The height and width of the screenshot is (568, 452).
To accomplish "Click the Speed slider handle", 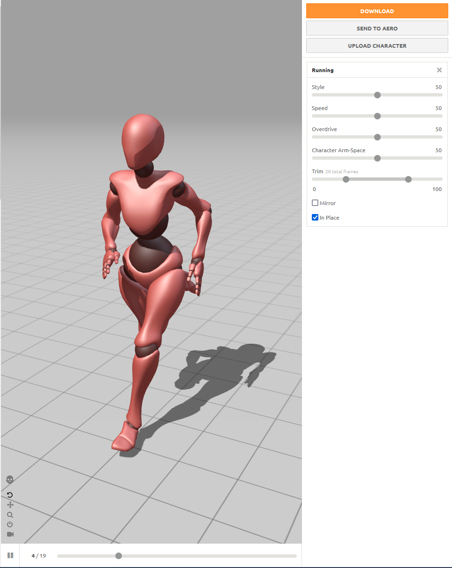I will click(377, 116).
